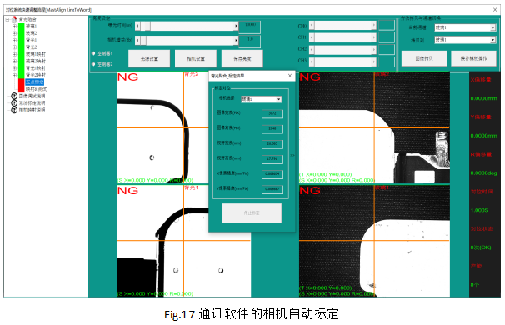Close the calibration result dialog
Image resolution: width=505 pixels, height=325 pixels.
[290, 76]
